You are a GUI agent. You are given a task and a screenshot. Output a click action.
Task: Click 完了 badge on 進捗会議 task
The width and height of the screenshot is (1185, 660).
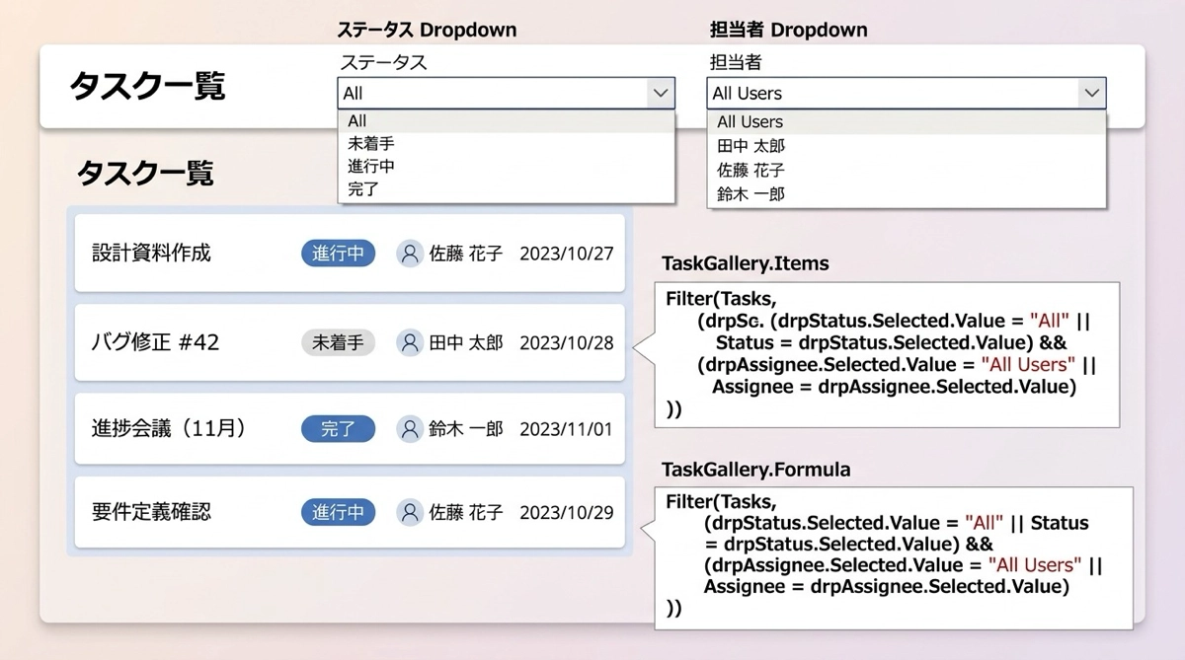(x=338, y=429)
